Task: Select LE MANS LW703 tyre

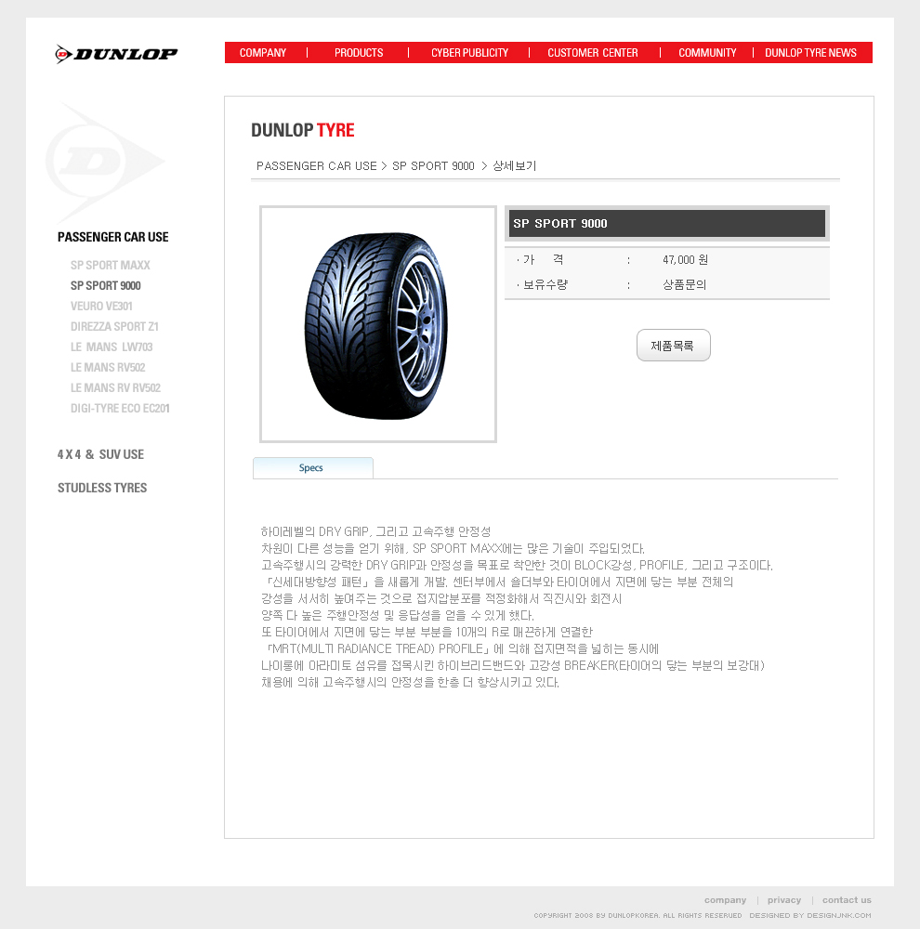Action: point(112,347)
